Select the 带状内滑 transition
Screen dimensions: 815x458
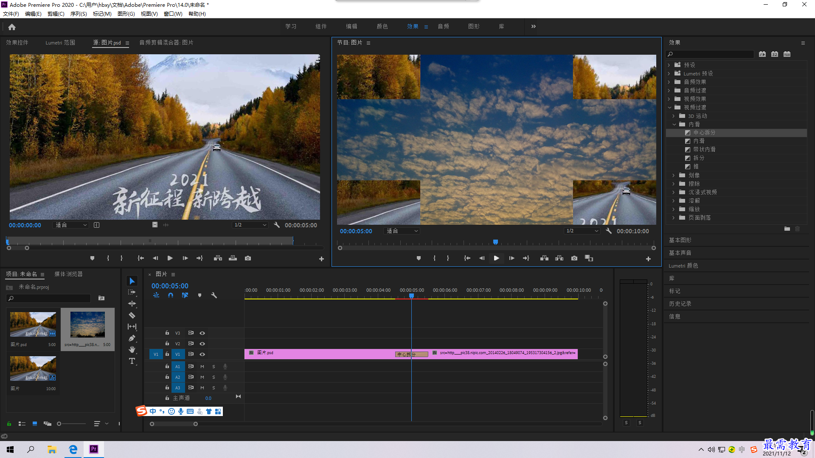coord(704,149)
